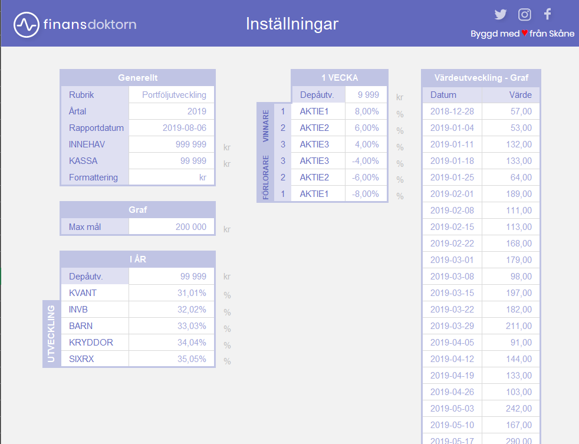Select the Rapportdatum cell 2019-08-06
Image resolution: width=579 pixels, height=444 pixels.
[x=172, y=128]
